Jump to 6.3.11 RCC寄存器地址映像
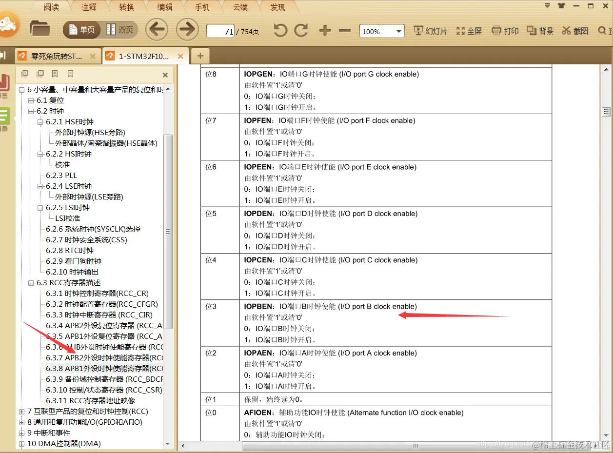Image resolution: width=613 pixels, height=453 pixels. click(90, 401)
